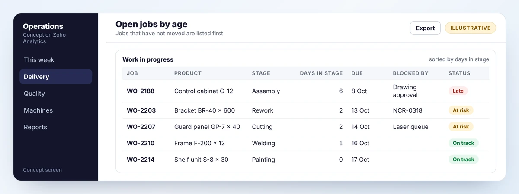The width and height of the screenshot is (519, 194).
Task: Click the Laser queue blocker cell
Action: (x=410, y=127)
